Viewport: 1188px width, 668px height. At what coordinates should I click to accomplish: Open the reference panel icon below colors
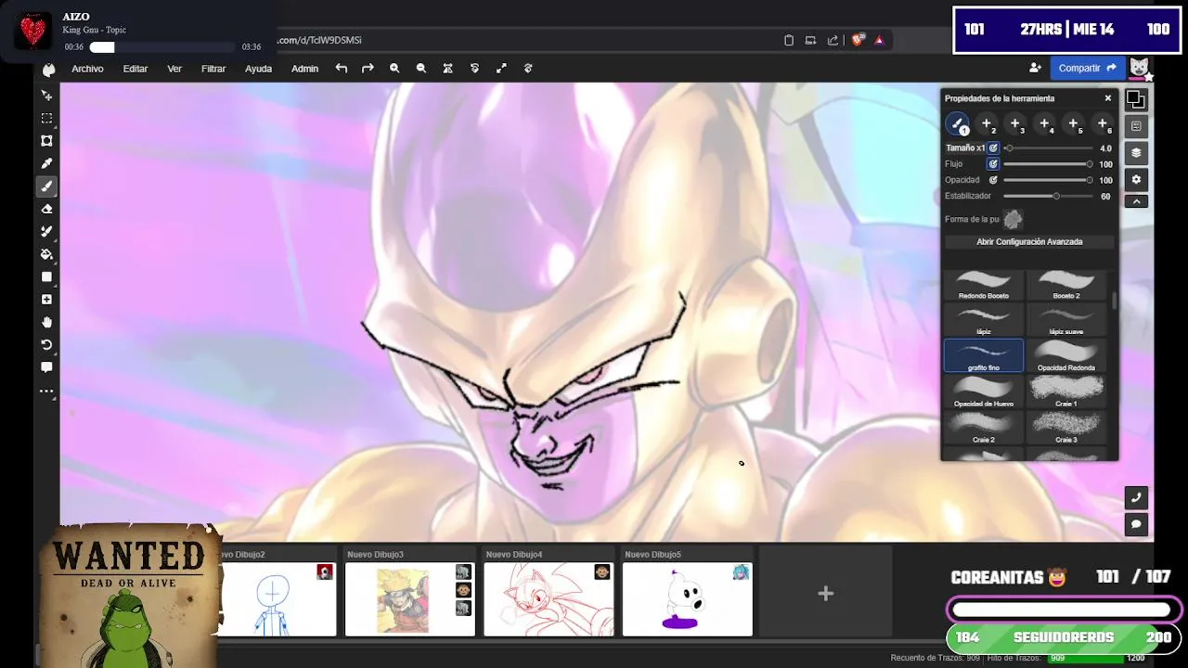[x=1136, y=125]
